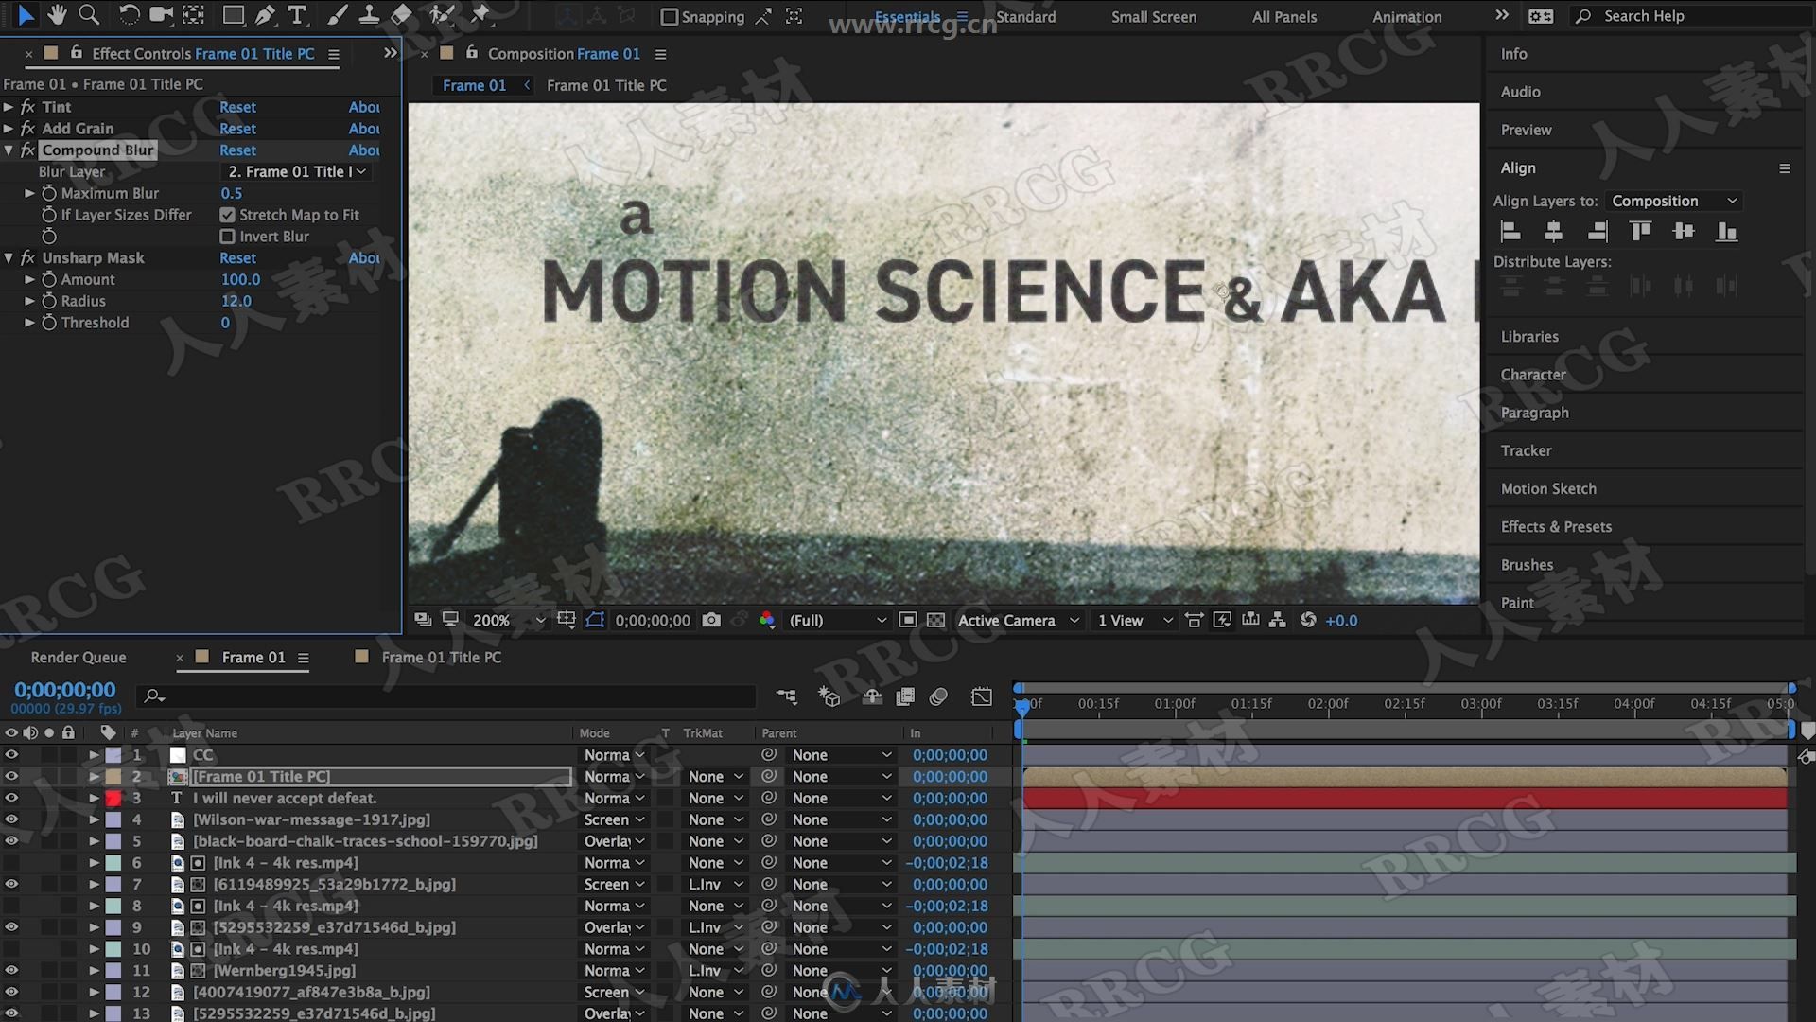1816x1022 pixels.
Task: Toggle the Unsharp Mask Amount stopwatch
Action: pos(49,280)
